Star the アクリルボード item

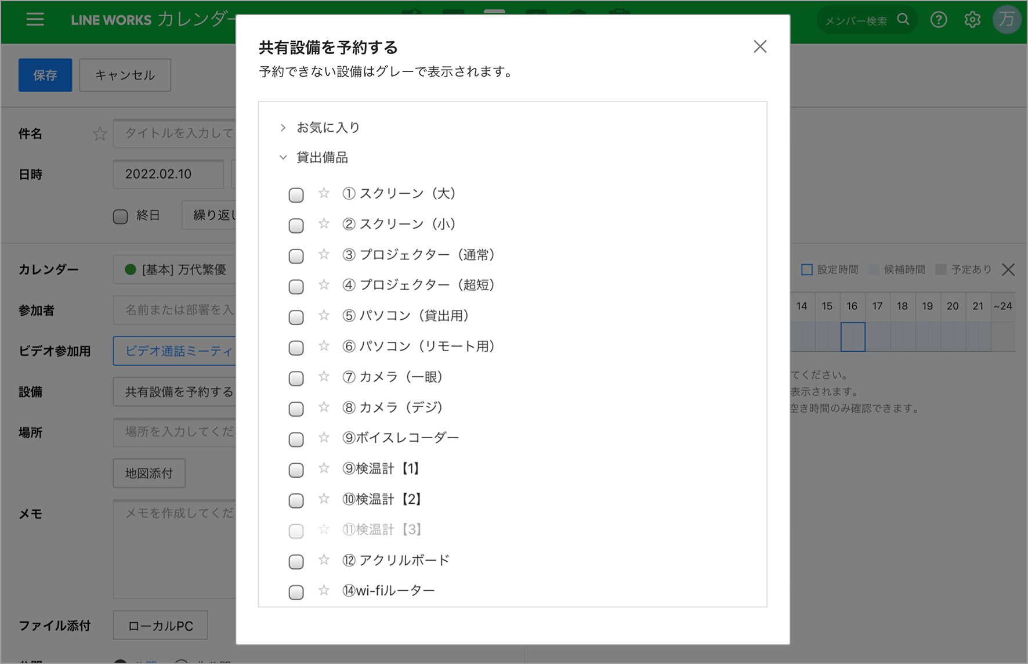click(x=324, y=560)
